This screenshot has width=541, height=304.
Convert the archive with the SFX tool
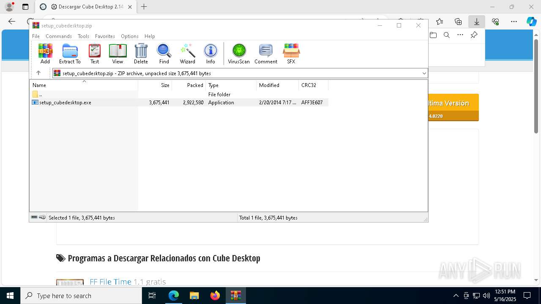click(x=291, y=54)
